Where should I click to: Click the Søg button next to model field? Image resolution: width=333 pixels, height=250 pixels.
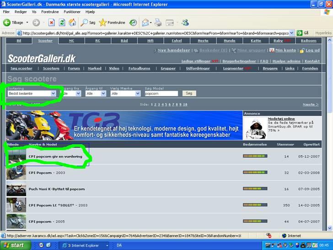pyautogui.click(x=189, y=93)
